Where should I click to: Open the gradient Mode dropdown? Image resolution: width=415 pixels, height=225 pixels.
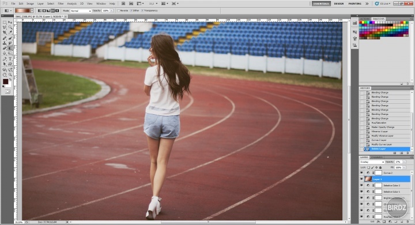81,11
